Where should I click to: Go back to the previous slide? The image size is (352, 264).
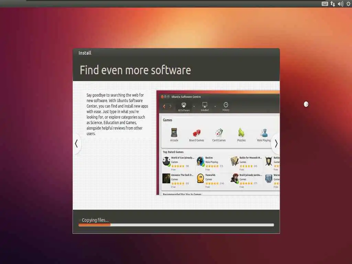[77, 144]
